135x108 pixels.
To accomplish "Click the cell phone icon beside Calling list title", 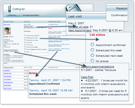I will click(9, 9).
